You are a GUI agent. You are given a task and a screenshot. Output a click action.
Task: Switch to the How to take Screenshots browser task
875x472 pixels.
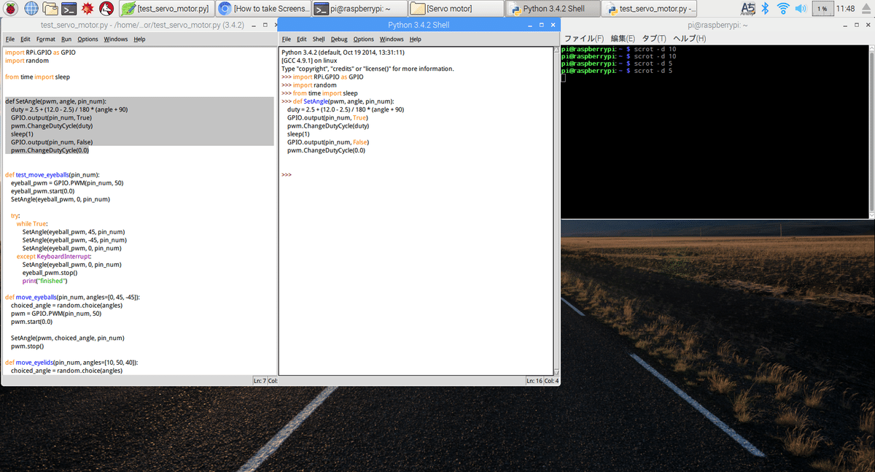pos(262,9)
